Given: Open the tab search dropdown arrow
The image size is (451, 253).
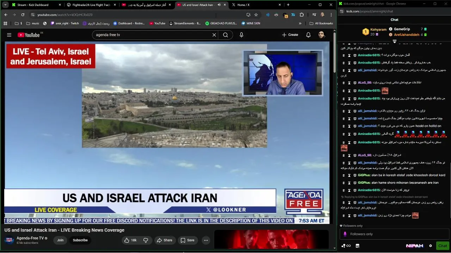Looking at the screenshot, I should click(5, 5).
